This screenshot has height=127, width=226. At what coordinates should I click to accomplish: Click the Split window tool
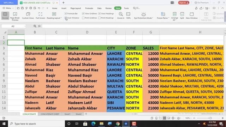pos(182,16)
